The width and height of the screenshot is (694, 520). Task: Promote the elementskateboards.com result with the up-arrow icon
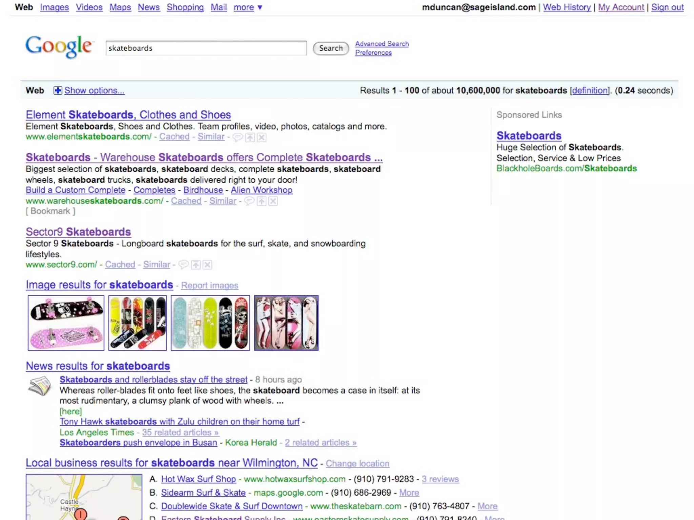tap(250, 137)
